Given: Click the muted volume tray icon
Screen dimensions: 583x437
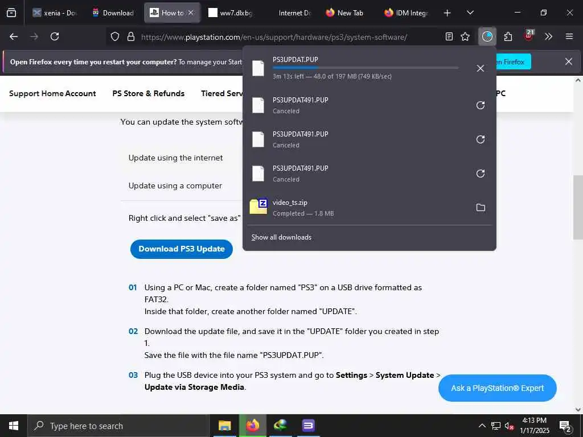Looking at the screenshot, I should pos(510,426).
